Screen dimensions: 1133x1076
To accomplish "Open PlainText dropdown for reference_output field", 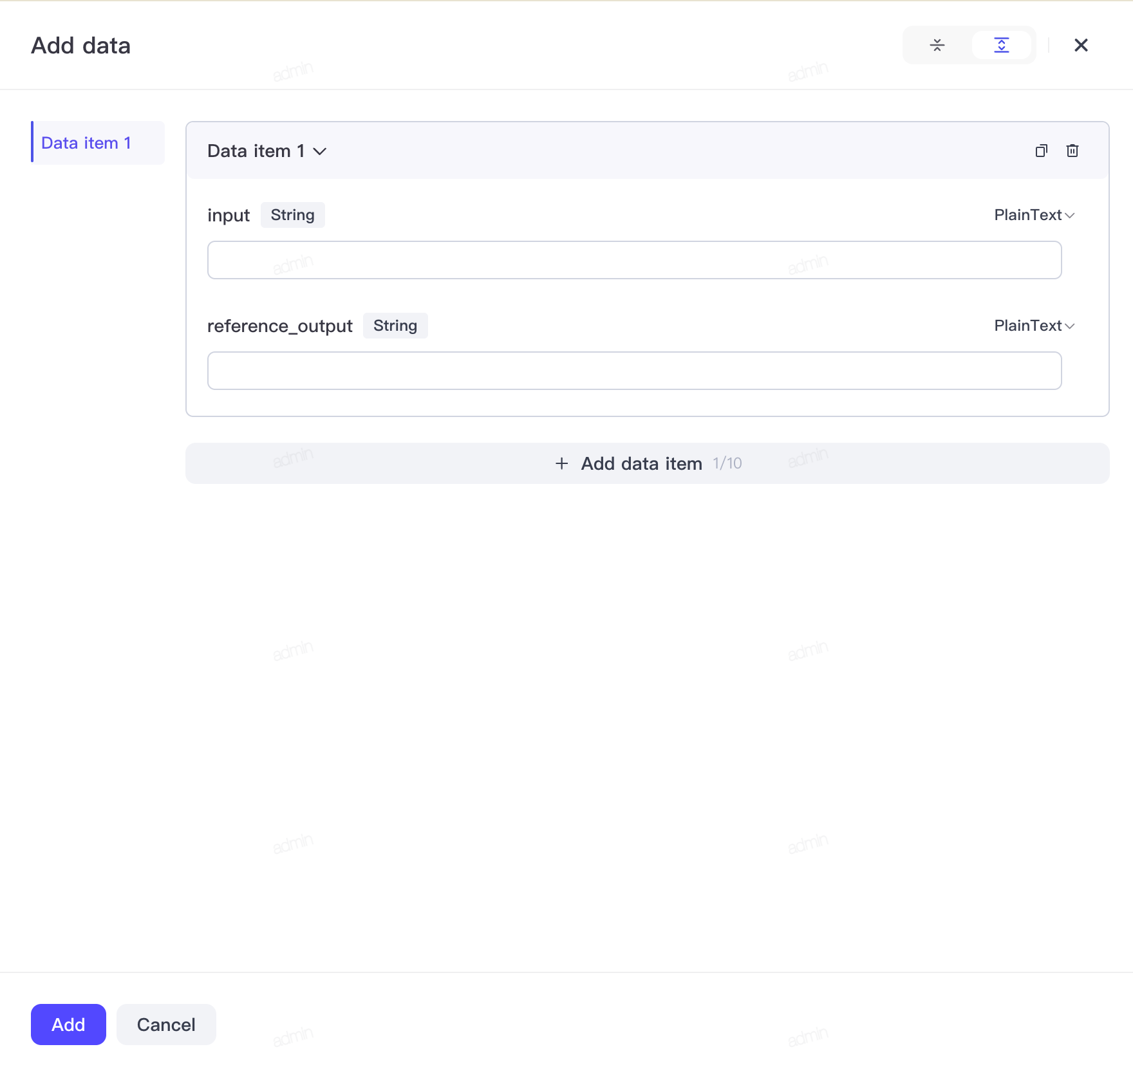I will pos(1035,326).
